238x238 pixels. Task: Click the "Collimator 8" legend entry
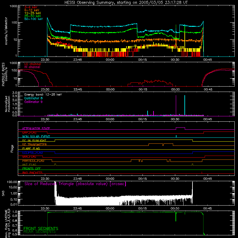pyautogui.click(x=33, y=98)
